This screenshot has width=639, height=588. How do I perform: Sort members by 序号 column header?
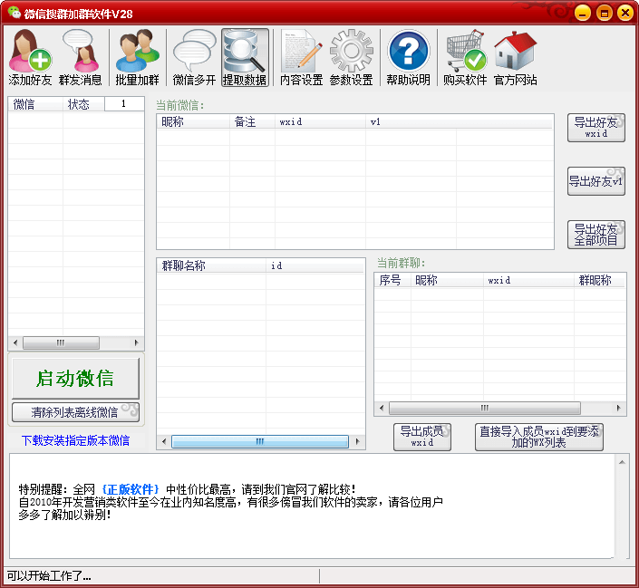pyautogui.click(x=392, y=280)
